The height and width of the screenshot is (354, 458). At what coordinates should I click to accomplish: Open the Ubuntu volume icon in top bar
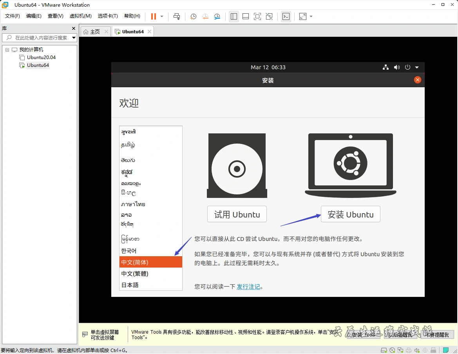click(396, 67)
